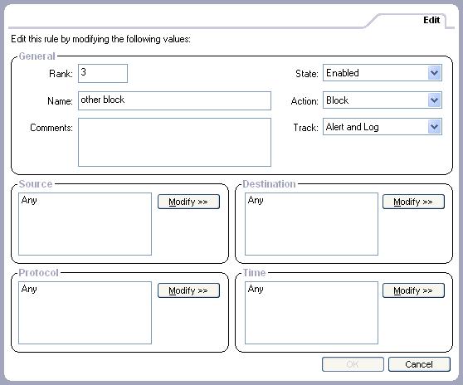Click the Name field containing other block
The height and width of the screenshot is (385, 463).
coord(174,100)
